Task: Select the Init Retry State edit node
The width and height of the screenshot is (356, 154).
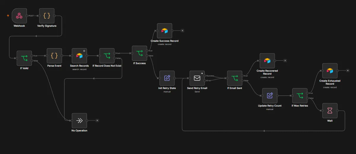Action: pyautogui.click(x=167, y=78)
